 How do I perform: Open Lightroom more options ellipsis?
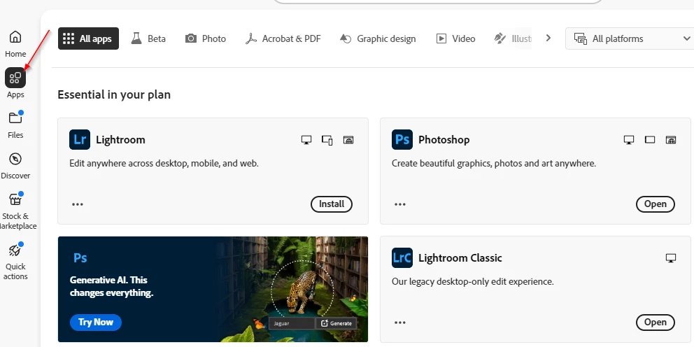(78, 204)
